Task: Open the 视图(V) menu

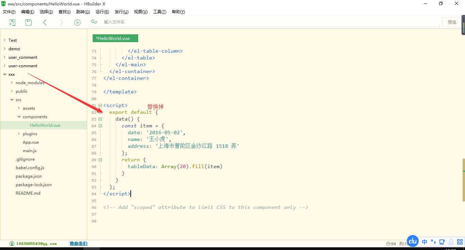Action: tap(141, 12)
